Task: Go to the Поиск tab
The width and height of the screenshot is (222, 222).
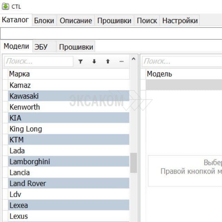Action: [x=147, y=20]
